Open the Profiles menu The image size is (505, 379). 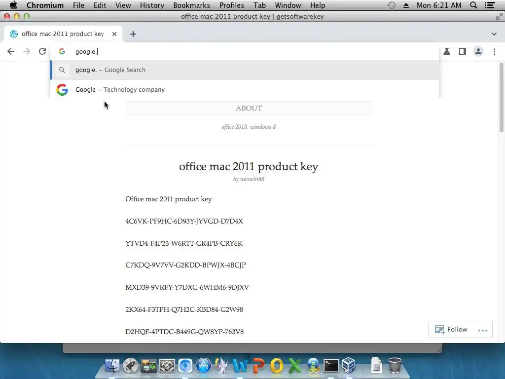pos(232,5)
